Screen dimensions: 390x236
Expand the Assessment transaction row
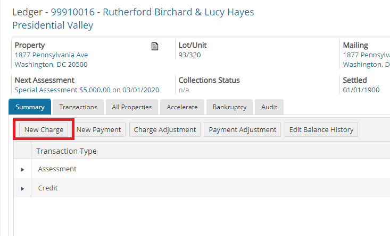coord(22,169)
